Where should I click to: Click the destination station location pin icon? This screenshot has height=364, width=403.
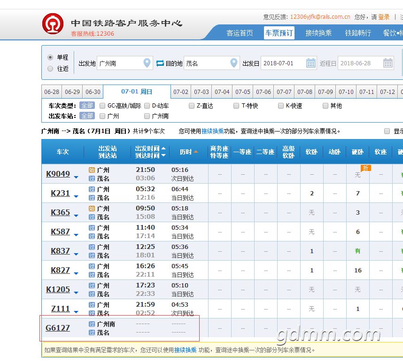pos(234,63)
